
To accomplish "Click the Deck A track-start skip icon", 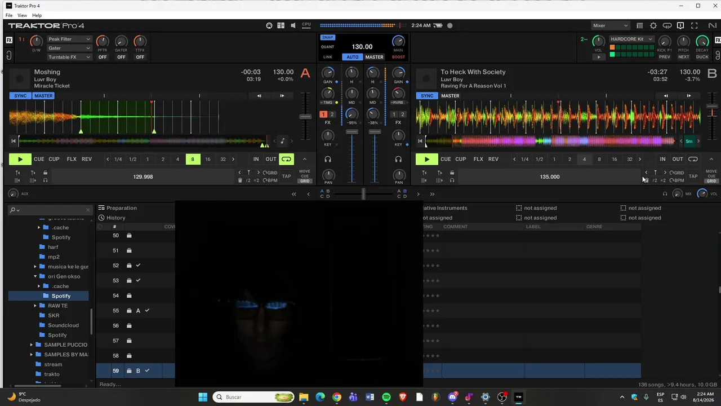I will 14,141.
